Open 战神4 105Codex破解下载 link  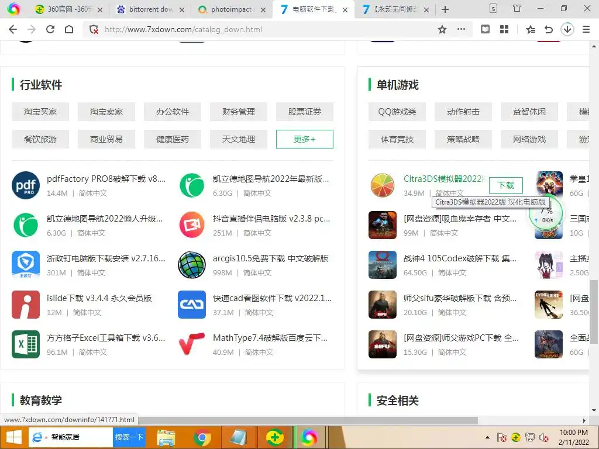coord(460,258)
